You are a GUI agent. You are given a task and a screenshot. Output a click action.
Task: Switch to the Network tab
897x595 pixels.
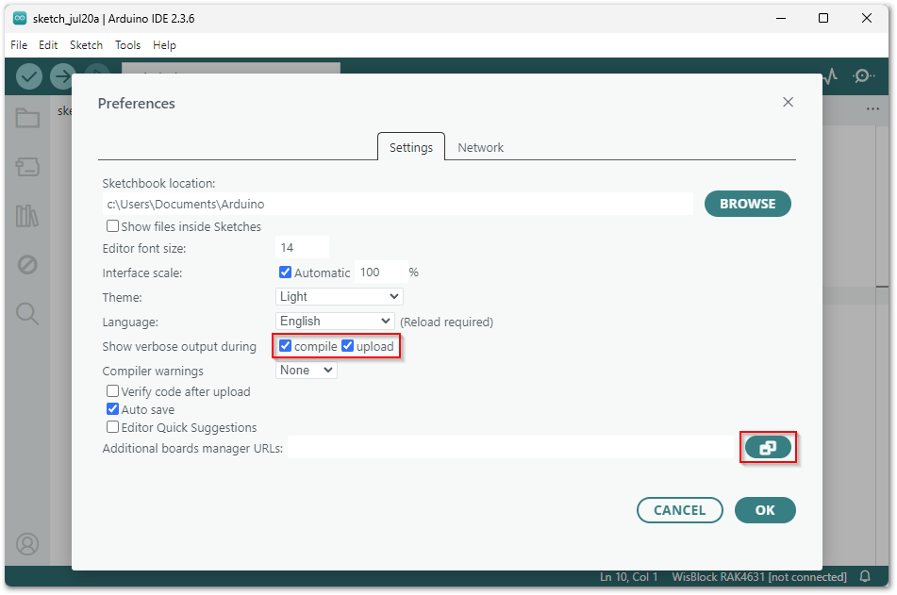(x=480, y=147)
